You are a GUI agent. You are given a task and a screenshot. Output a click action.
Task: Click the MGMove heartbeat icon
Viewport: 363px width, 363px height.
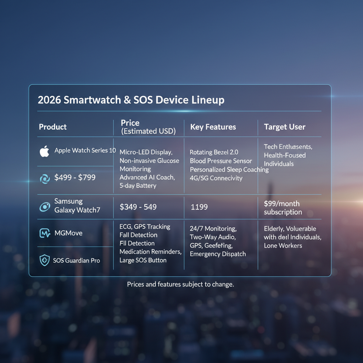click(45, 233)
